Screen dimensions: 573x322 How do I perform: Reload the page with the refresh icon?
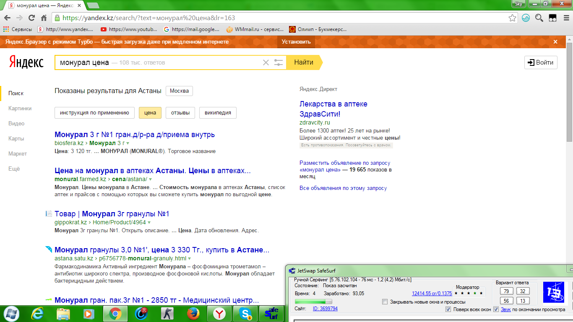[31, 18]
